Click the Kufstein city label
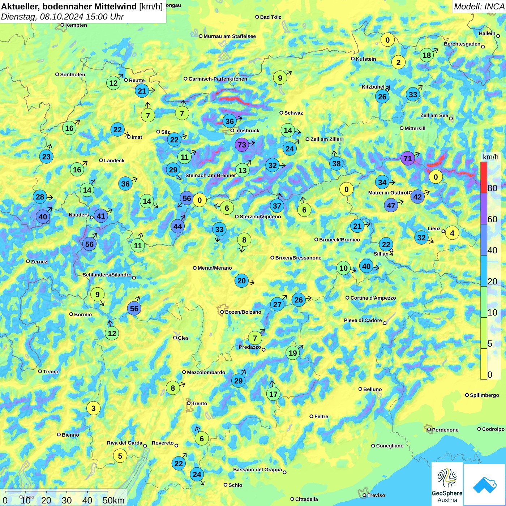 (366, 59)
